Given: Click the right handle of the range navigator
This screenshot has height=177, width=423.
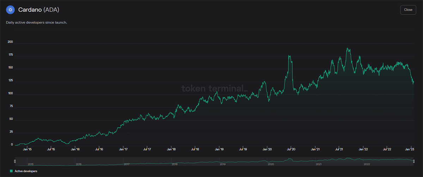Looking at the screenshot, I should tap(414, 161).
